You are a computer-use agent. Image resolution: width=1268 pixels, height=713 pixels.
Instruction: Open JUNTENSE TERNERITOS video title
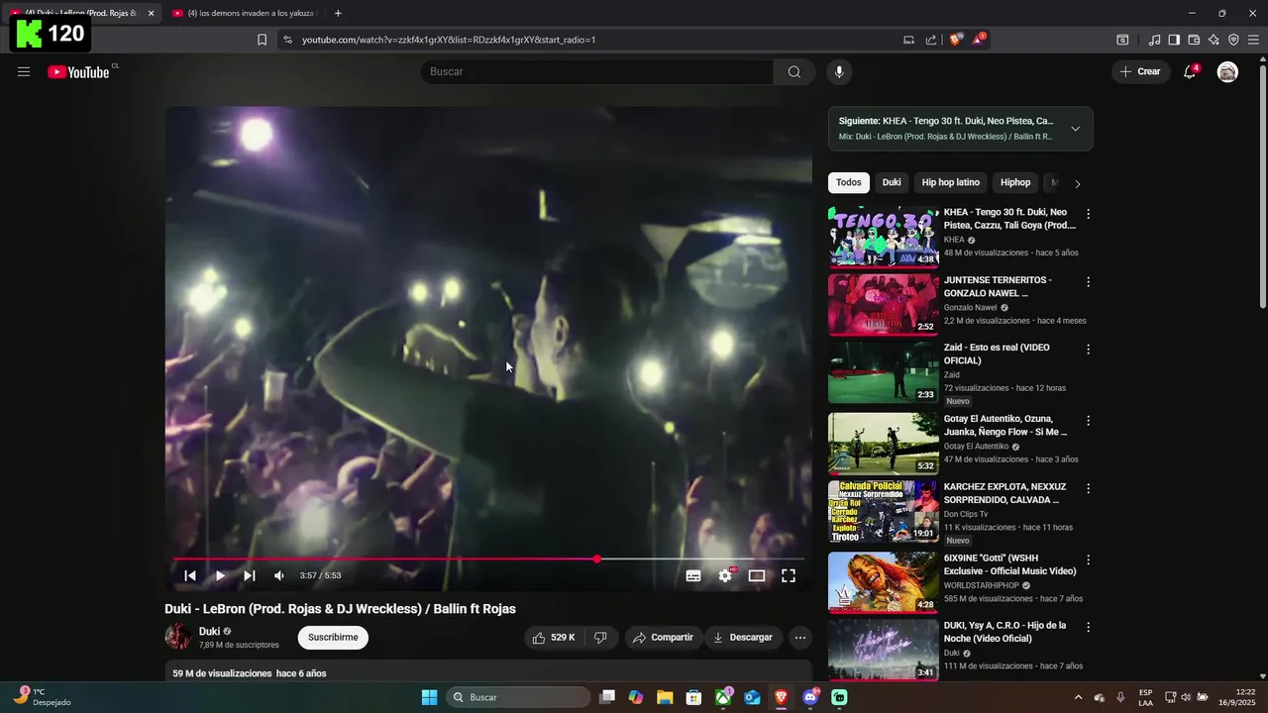tap(998, 286)
